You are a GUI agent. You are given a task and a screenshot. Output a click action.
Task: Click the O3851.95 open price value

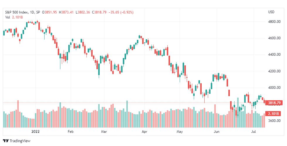point(50,12)
